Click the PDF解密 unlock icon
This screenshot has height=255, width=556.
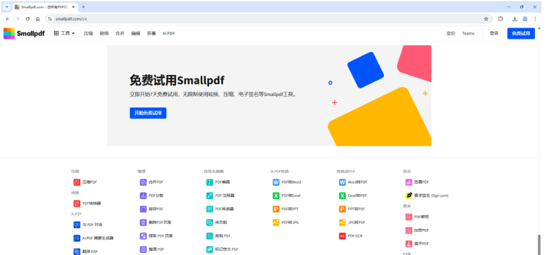coord(409,217)
